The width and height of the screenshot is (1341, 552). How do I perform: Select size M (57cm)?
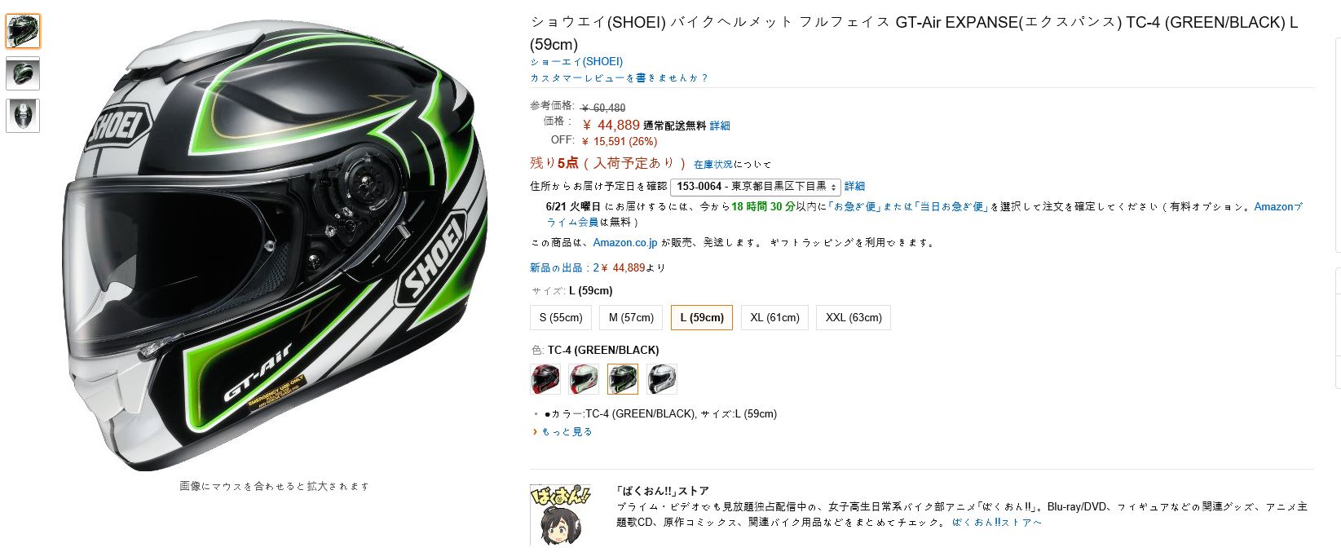tap(631, 317)
